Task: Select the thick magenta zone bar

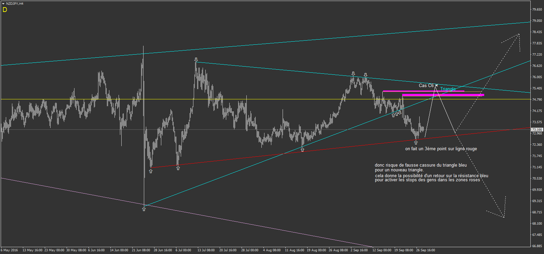Action: point(443,95)
